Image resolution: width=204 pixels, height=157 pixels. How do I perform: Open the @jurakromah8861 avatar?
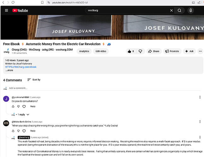click(6, 99)
